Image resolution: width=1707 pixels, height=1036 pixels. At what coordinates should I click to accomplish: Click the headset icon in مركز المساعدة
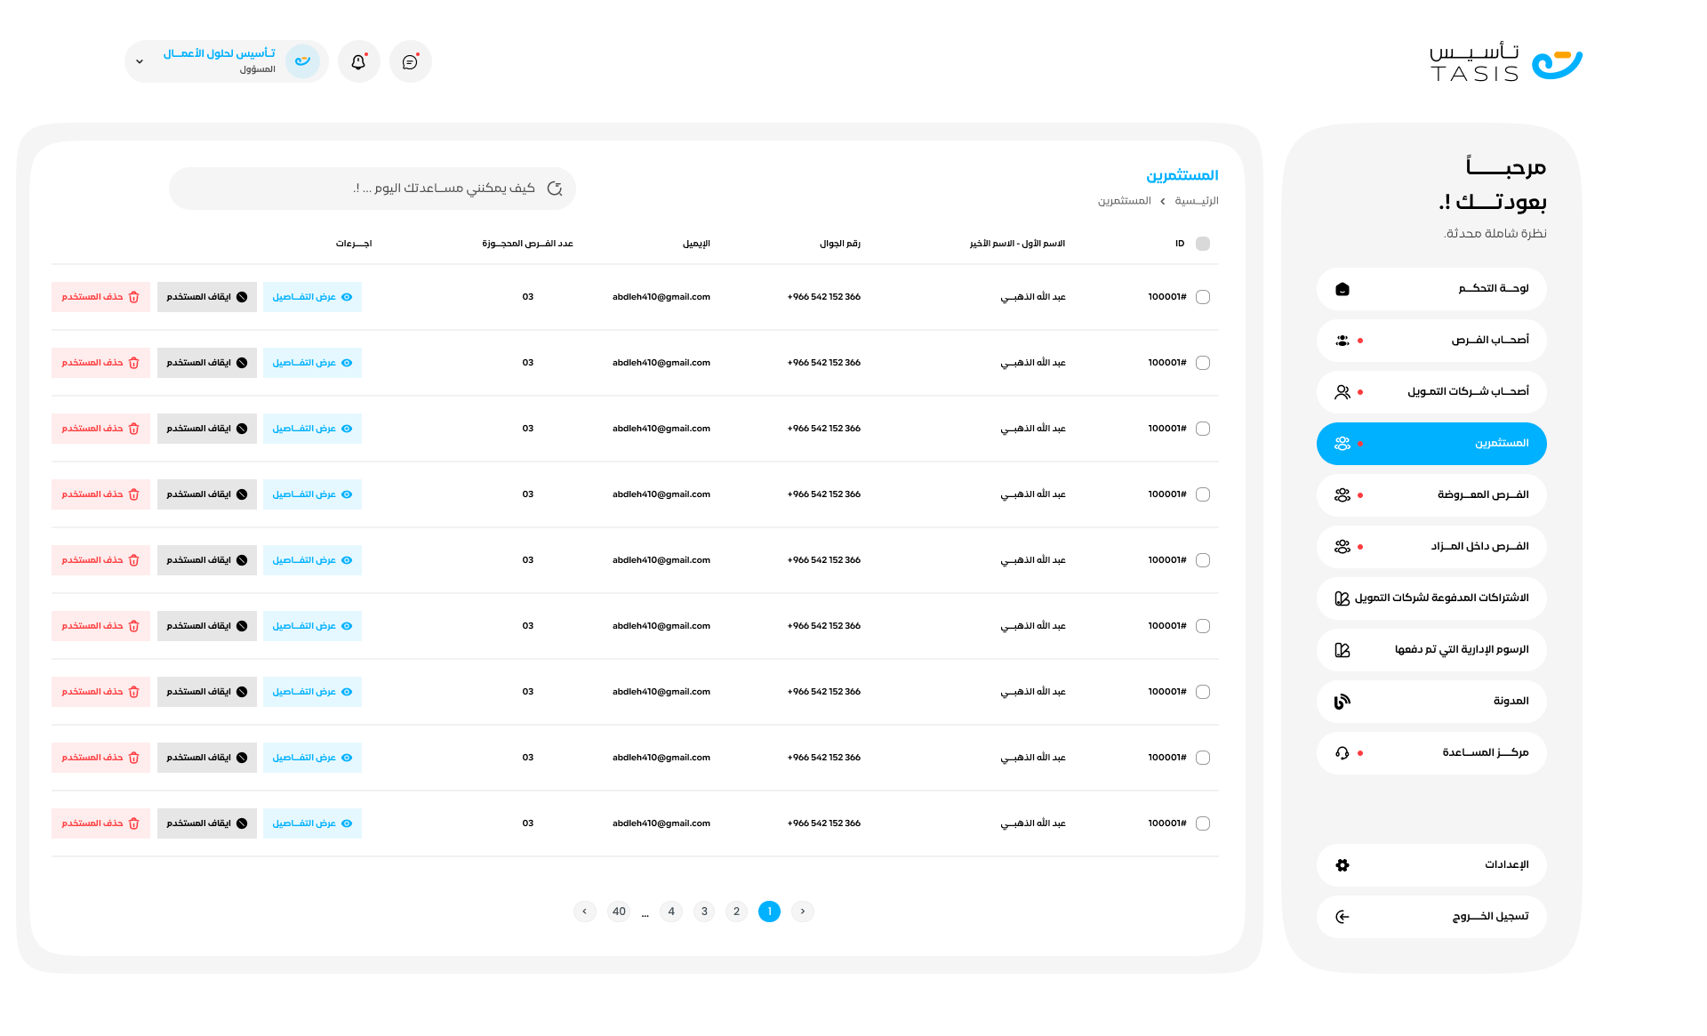[x=1342, y=753]
